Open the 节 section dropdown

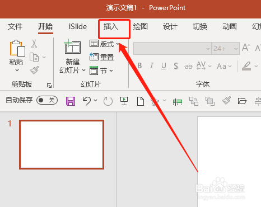click(101, 70)
